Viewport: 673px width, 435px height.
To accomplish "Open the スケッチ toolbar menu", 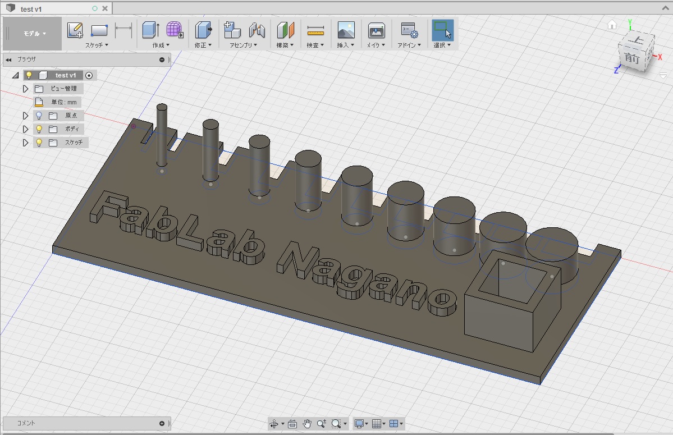I will click(x=96, y=45).
